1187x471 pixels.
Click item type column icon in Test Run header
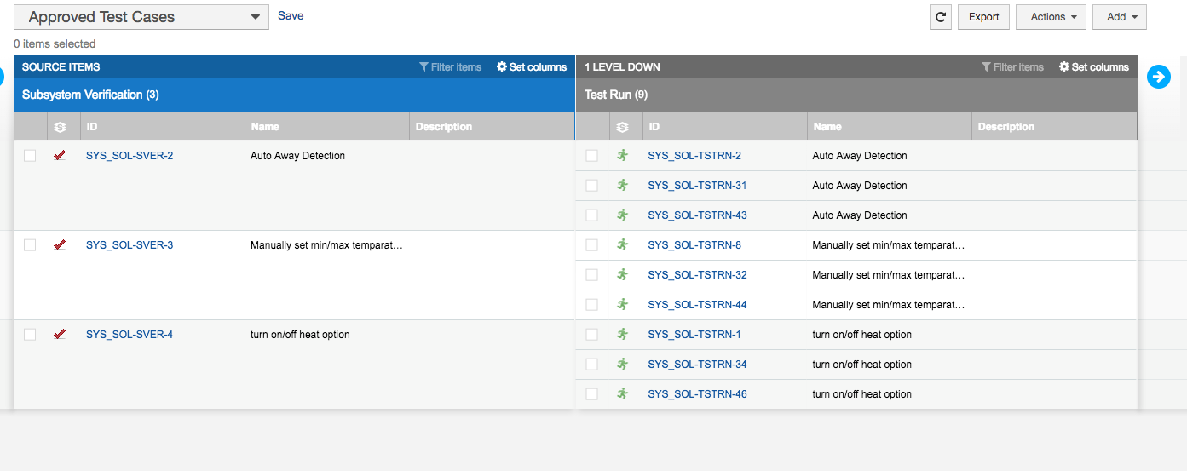(x=623, y=127)
